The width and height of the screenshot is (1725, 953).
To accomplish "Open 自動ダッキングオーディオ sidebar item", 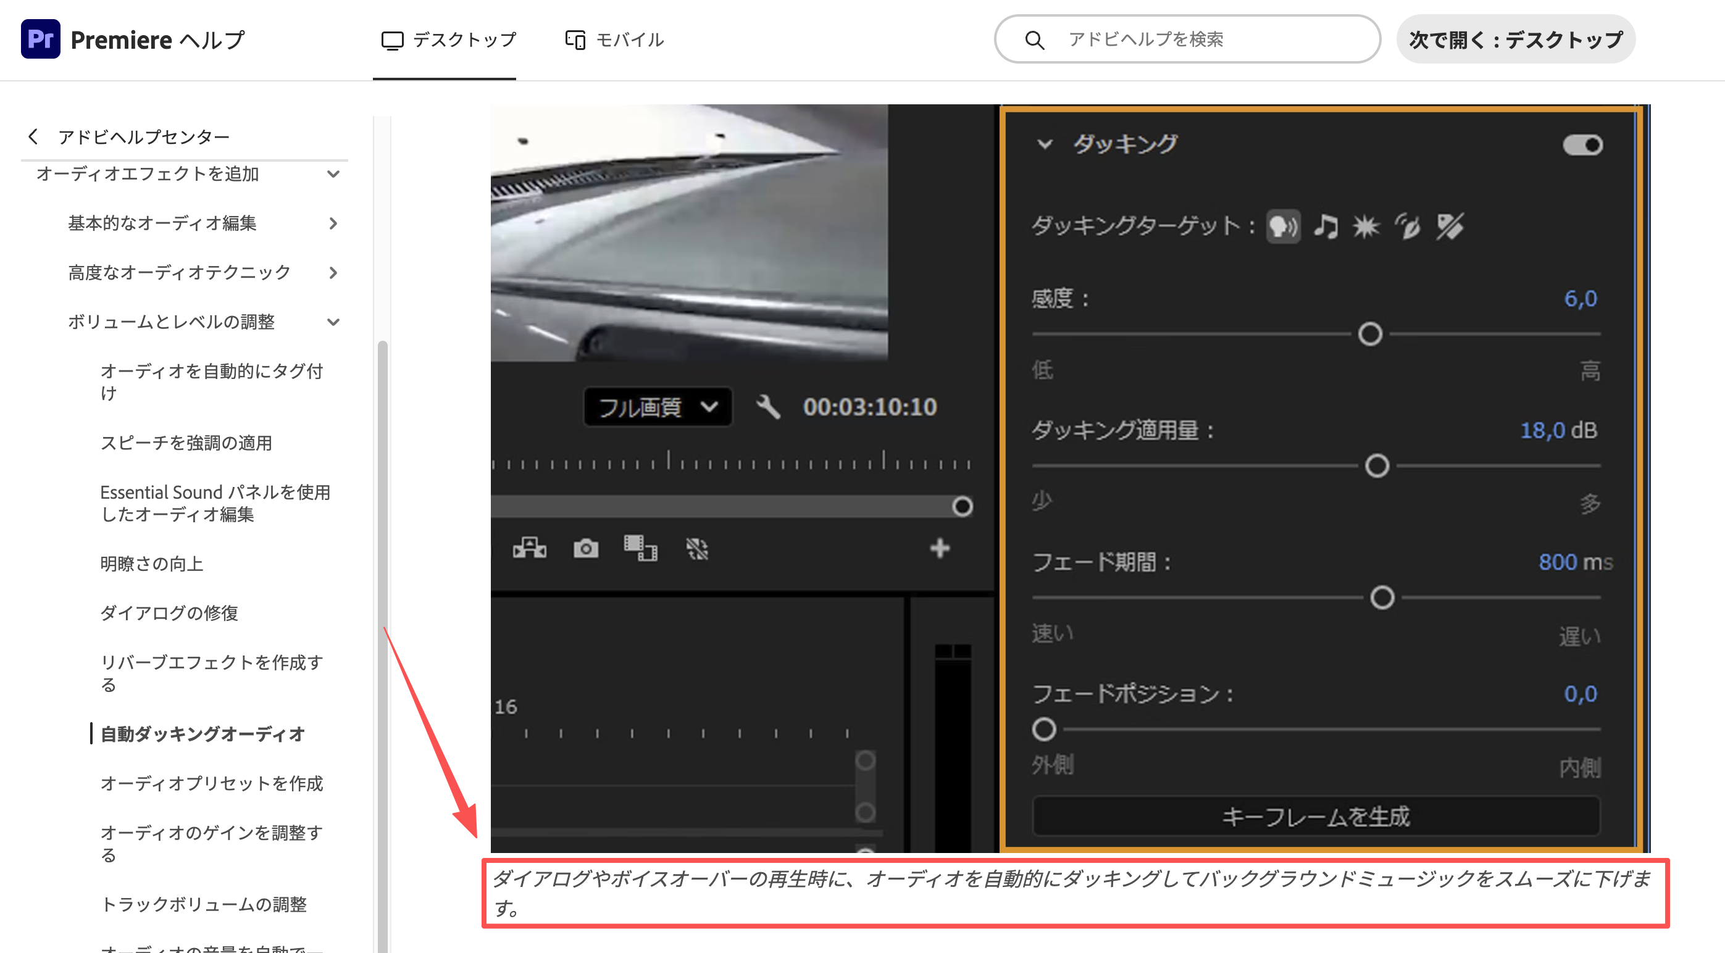I will click(203, 734).
